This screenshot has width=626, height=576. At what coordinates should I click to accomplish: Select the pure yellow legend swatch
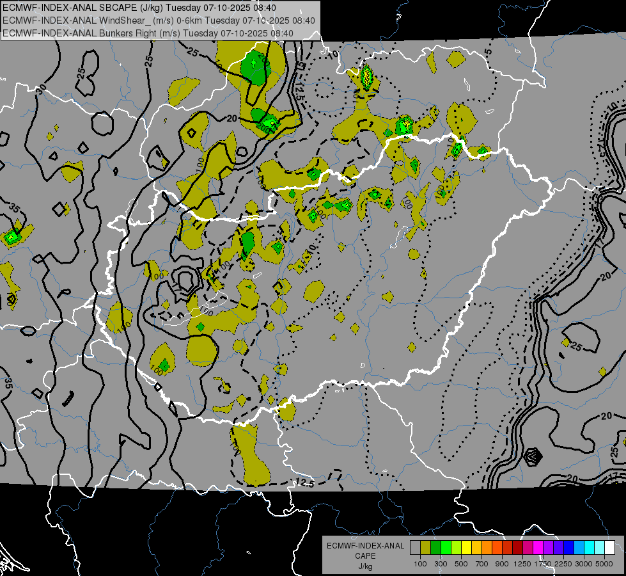click(467, 547)
